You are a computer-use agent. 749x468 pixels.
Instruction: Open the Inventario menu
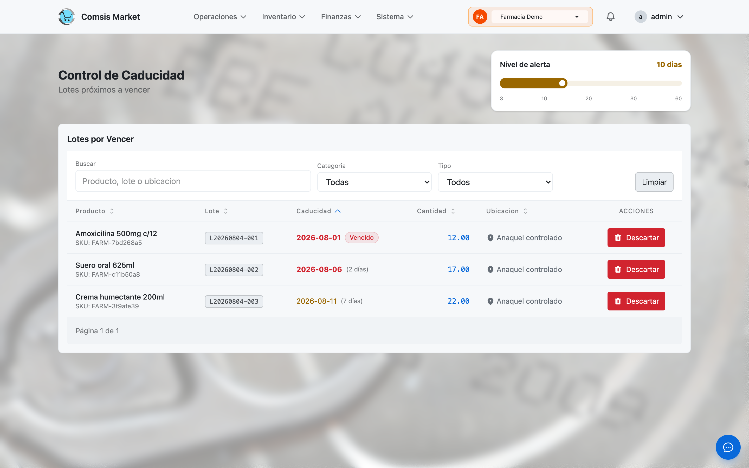point(283,17)
